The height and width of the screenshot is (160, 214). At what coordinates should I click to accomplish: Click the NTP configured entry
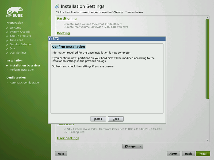[x=75, y=132]
